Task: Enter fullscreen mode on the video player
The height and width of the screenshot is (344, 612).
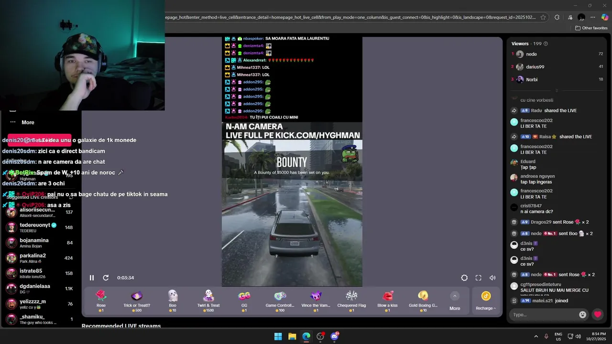Action: coord(478,278)
